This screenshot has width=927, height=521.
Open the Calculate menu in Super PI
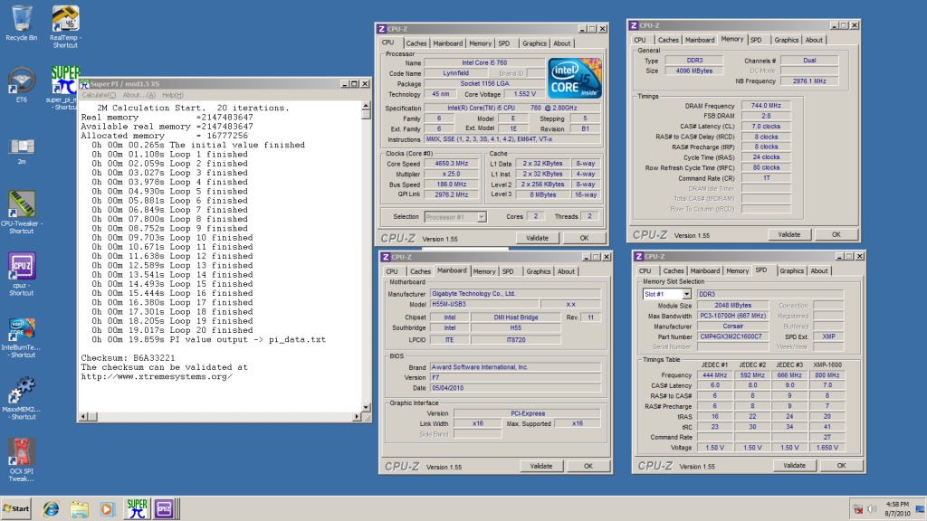tap(99, 95)
